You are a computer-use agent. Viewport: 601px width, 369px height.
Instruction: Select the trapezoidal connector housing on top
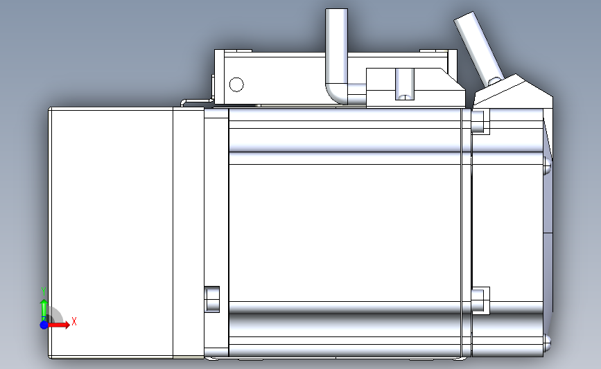coord(415,88)
